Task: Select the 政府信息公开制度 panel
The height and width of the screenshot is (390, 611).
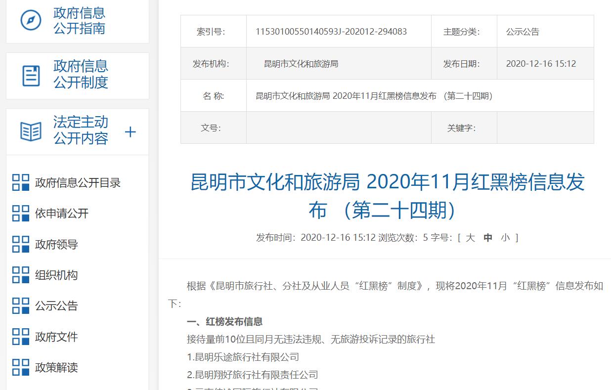Action: click(x=77, y=75)
